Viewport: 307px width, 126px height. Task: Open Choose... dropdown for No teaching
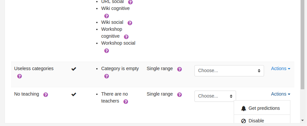[x=215, y=96]
